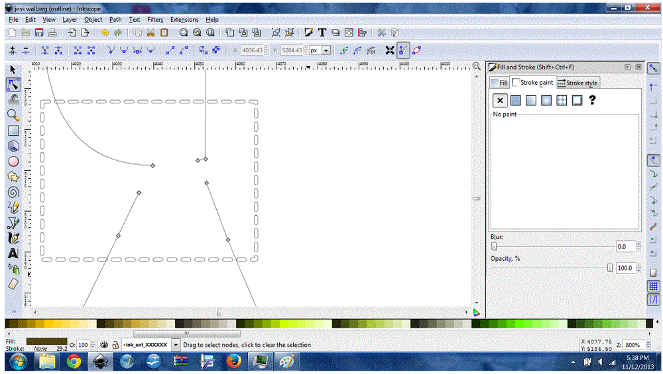This screenshot has width=663, height=374.
Task: Open Firefox from the taskbar
Action: [233, 361]
